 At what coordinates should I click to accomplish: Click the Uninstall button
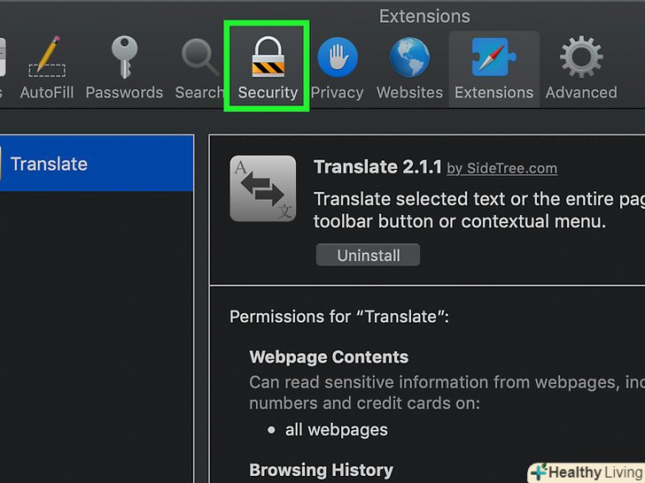tap(368, 256)
